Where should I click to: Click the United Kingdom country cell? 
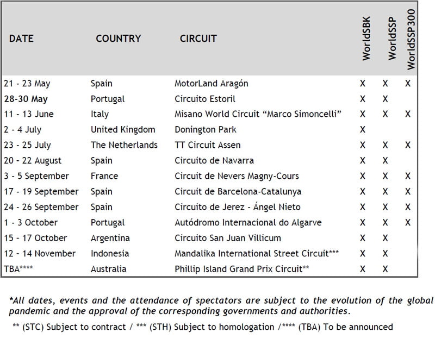coord(122,130)
